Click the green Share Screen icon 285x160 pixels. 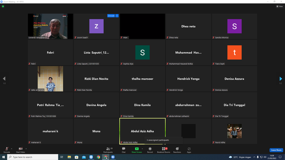pos(137,149)
